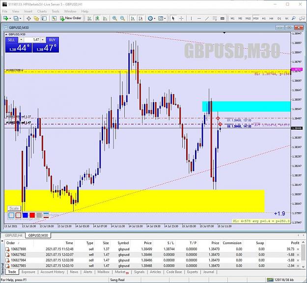Toggle the red-outlined square chart button
Image resolution: width=307 pixels, height=283 pixels.
pyautogui.click(x=18, y=215)
